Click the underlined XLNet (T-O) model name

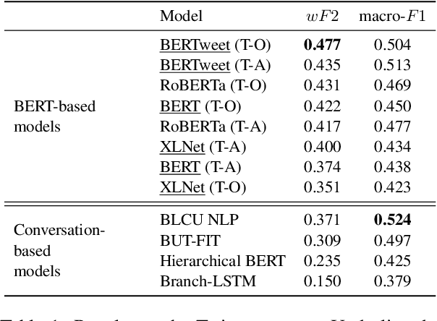203,188
